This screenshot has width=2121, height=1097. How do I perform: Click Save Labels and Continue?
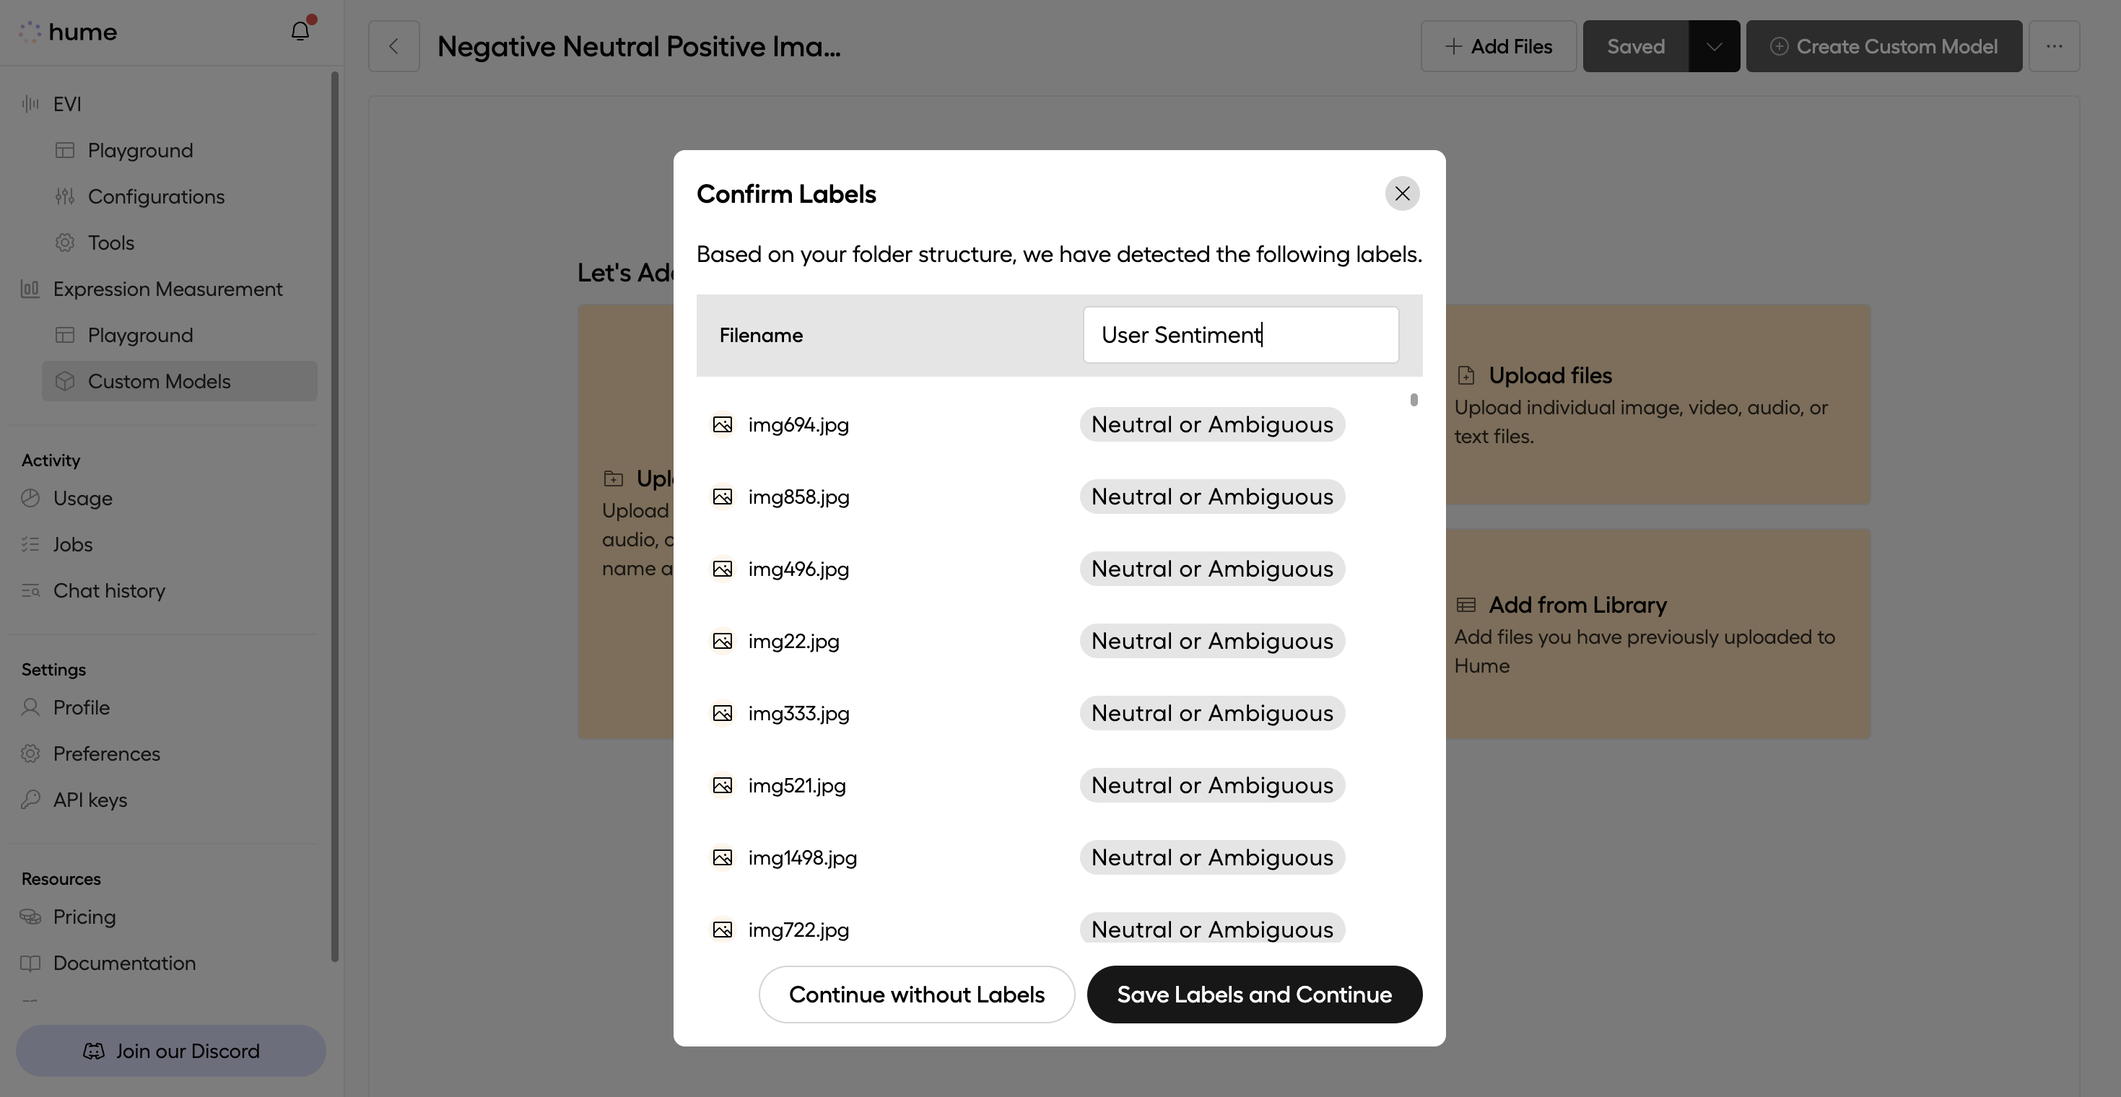tap(1254, 993)
